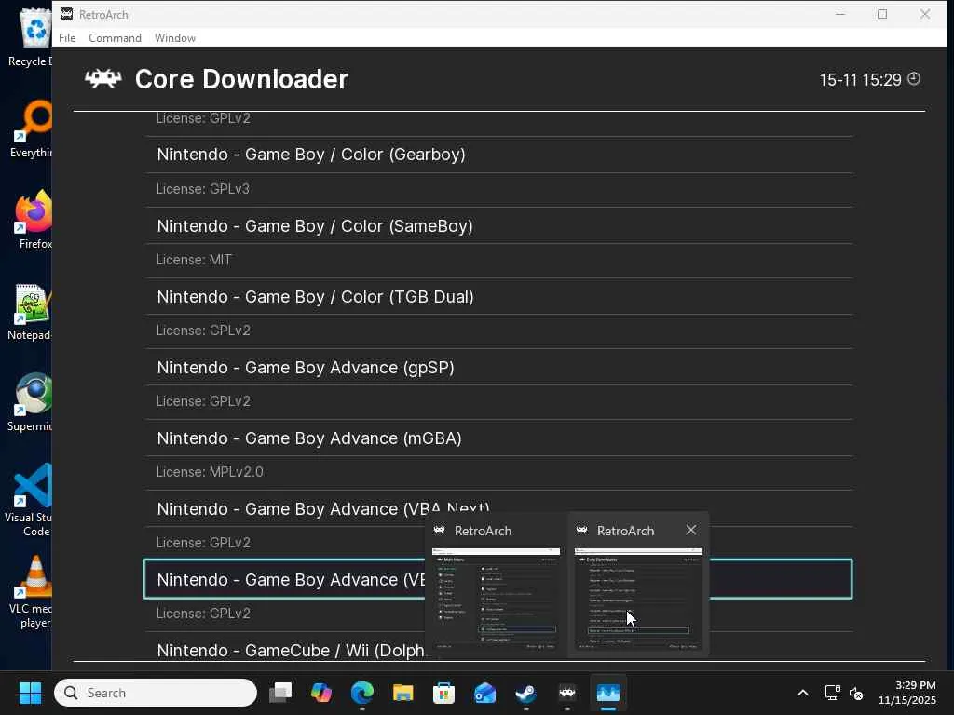Viewport: 954px width, 715px height.
Task: Click the muted volume icon in the system tray
Action: click(856, 693)
